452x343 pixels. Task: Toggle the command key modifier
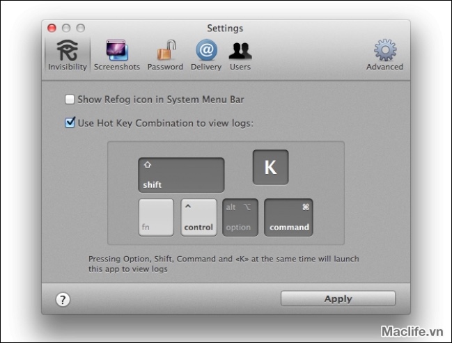point(288,218)
